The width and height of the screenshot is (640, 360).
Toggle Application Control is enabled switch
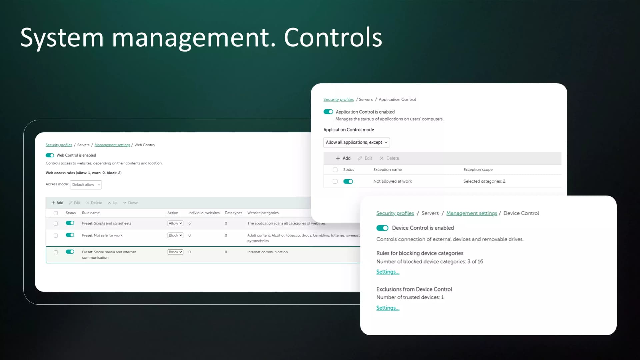(328, 112)
